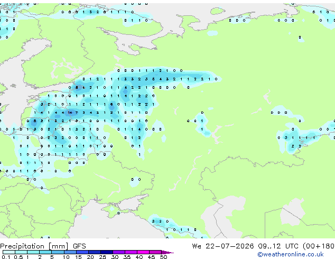Click the "45" legend scale label
Viewport: 335px width, 259px height.
[151, 257]
